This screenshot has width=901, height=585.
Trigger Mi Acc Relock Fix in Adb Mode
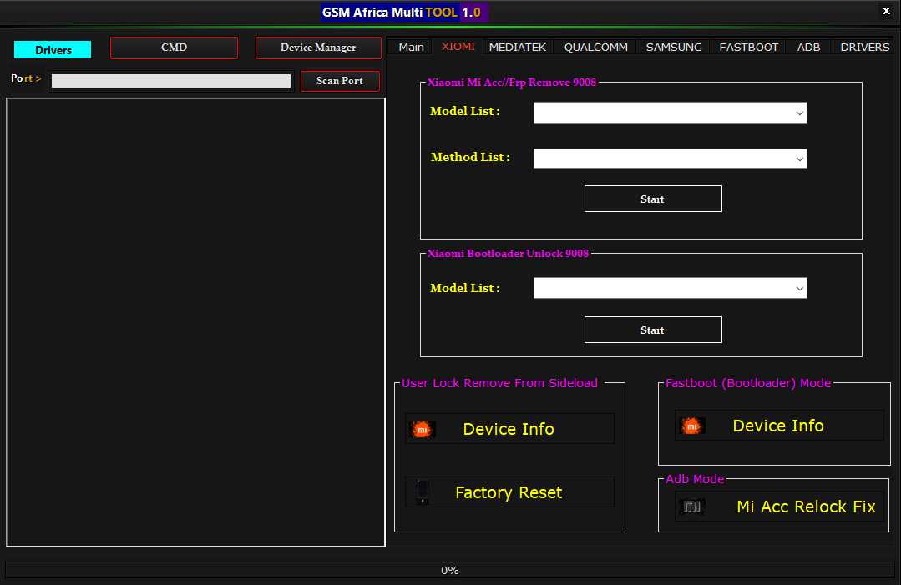tap(804, 506)
